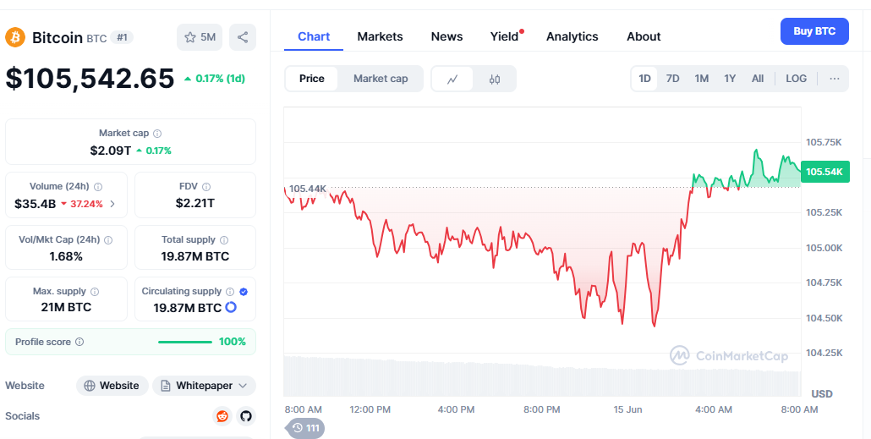Image resolution: width=871 pixels, height=439 pixels.
Task: Switch to the Markets tab
Action: (x=380, y=36)
